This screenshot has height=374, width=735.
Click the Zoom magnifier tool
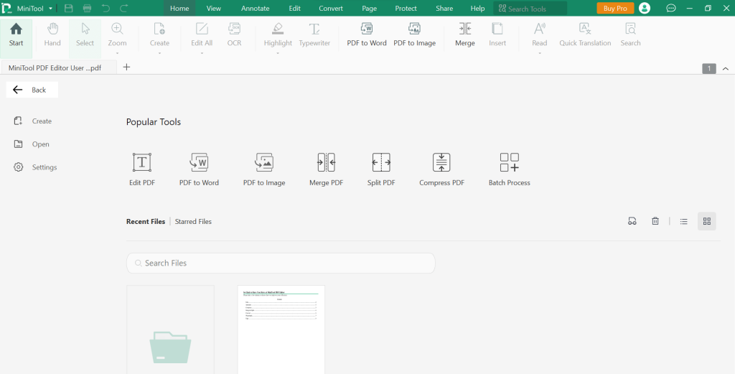tap(117, 35)
